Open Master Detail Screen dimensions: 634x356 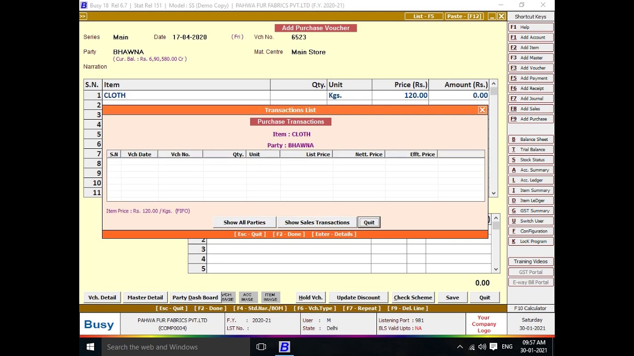coord(145,298)
